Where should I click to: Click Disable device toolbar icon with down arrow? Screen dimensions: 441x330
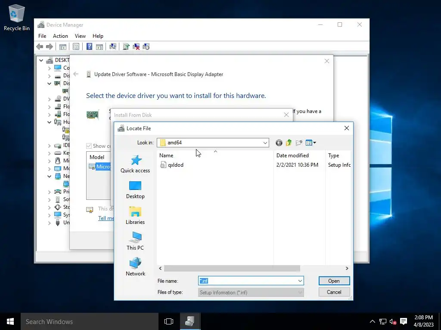146,46
